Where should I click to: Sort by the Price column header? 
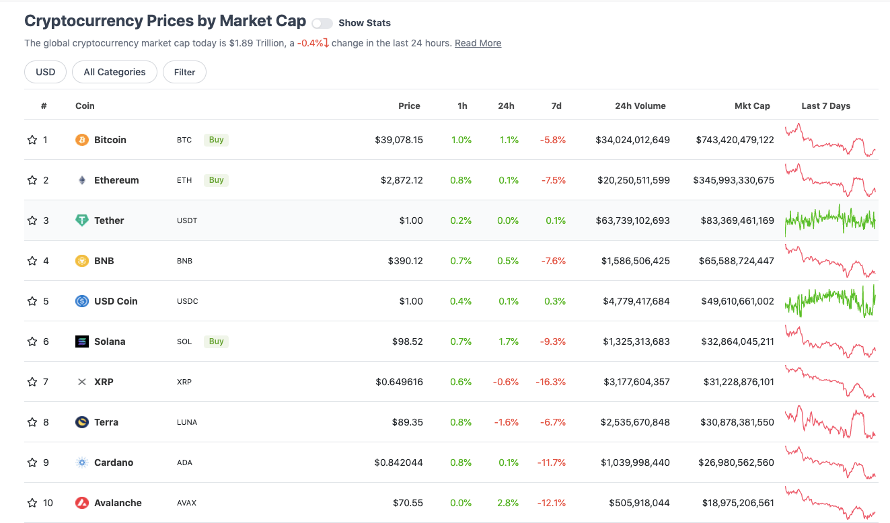[x=409, y=106]
